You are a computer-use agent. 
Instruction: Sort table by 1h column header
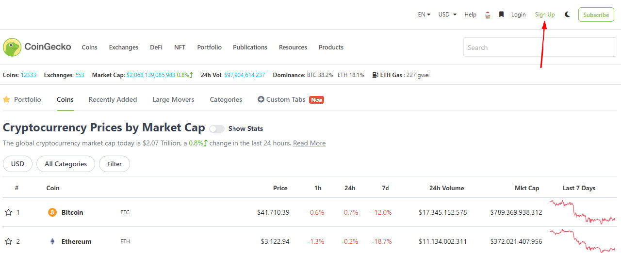tap(318, 188)
